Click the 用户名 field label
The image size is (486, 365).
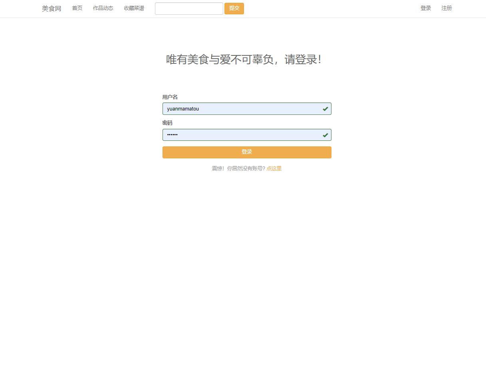170,97
